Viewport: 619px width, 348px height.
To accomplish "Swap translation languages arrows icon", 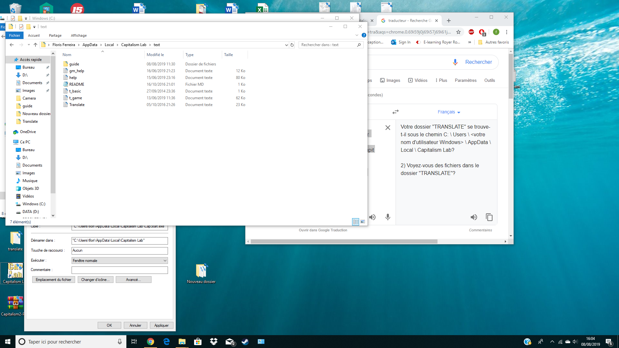I will [396, 112].
